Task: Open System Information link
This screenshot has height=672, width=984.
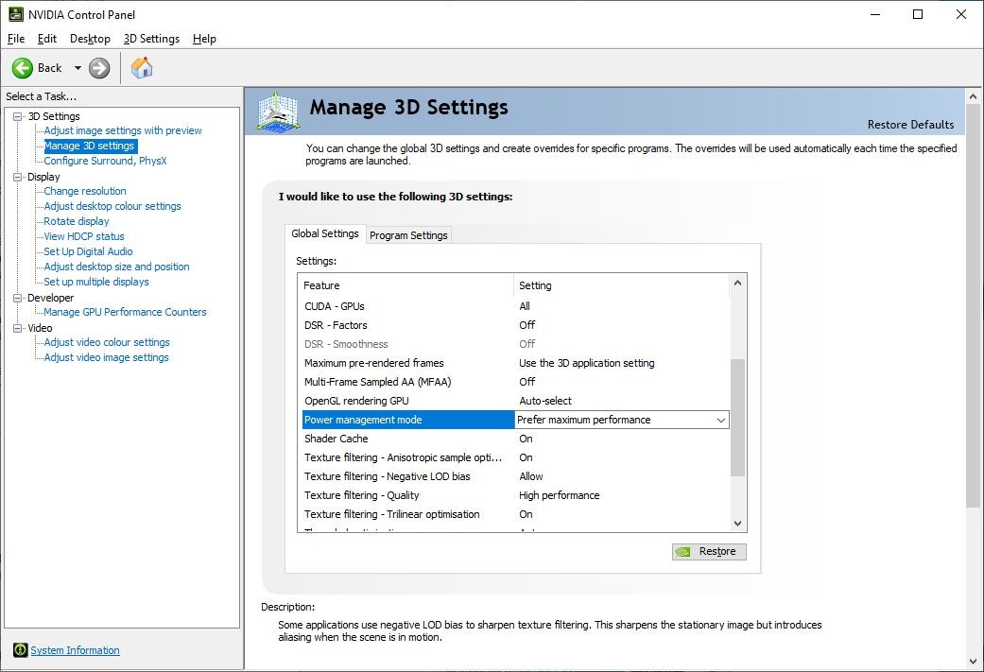Action: coord(76,650)
